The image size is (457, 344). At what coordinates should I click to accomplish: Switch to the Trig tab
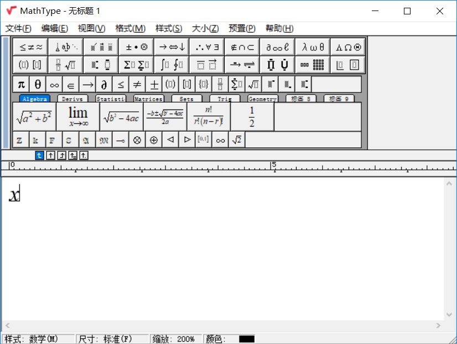click(x=225, y=98)
